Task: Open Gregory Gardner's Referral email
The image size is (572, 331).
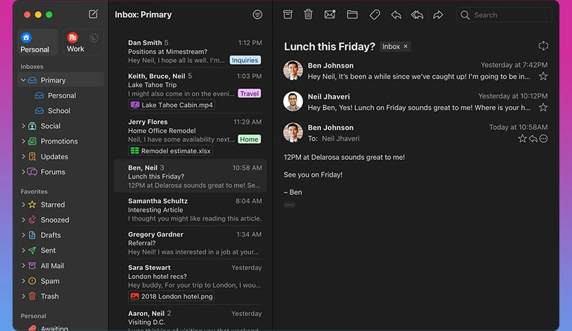Action: click(190, 243)
